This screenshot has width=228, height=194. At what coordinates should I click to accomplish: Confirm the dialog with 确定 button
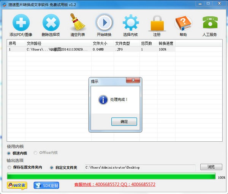click(124, 122)
